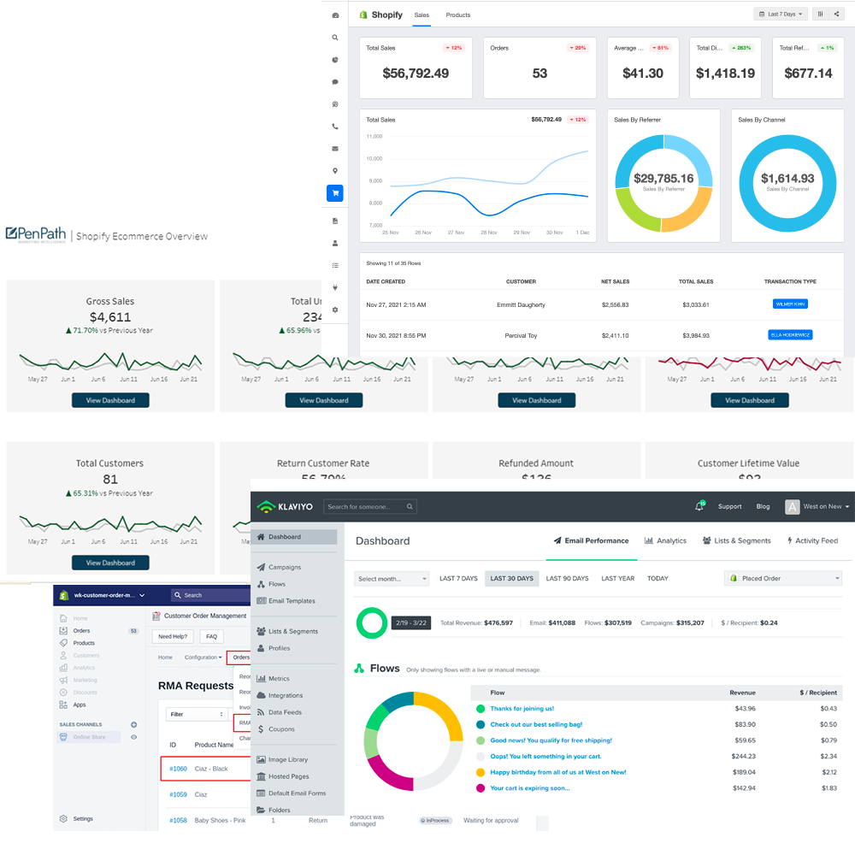
Task: Click the envelope icon in left sidebar
Action: tap(335, 149)
